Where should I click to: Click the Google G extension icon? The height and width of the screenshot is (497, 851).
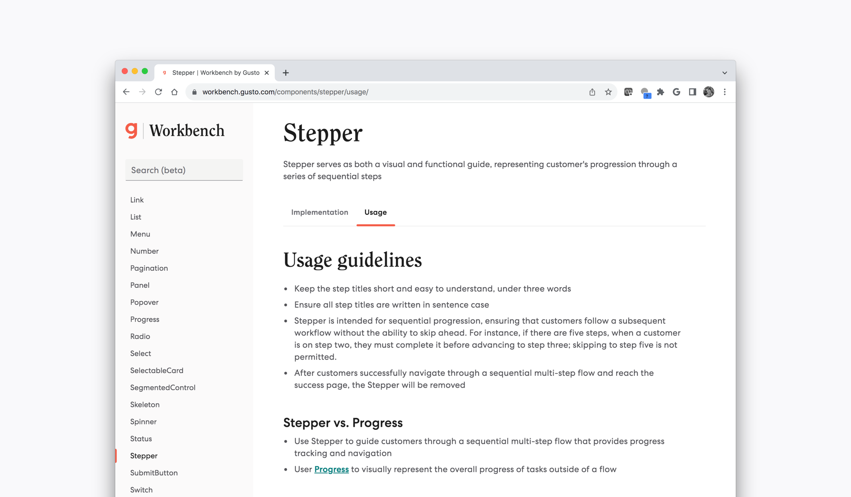point(676,92)
